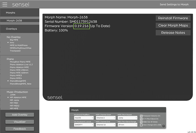Viewport: 196px width, 133px height.
Task: Open the hamburger menu
Action: [x=5, y=4]
